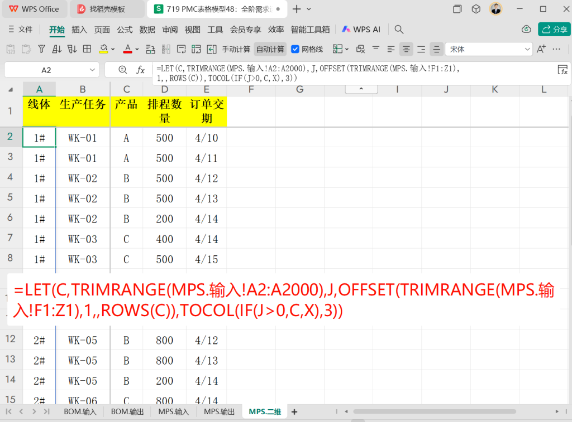This screenshot has width=572, height=422.
Task: Open WPS AI assistant
Action: point(361,30)
